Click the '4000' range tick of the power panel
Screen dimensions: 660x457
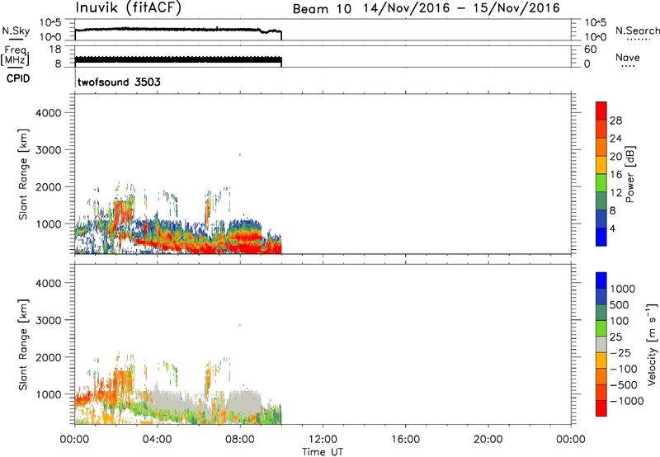point(49,113)
